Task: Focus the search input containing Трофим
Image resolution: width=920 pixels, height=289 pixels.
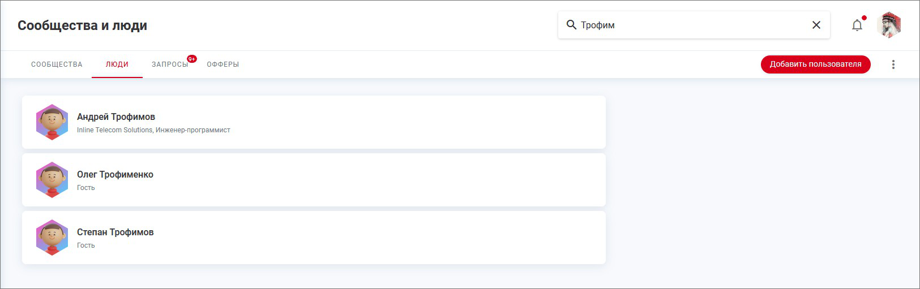Action: pyautogui.click(x=691, y=25)
